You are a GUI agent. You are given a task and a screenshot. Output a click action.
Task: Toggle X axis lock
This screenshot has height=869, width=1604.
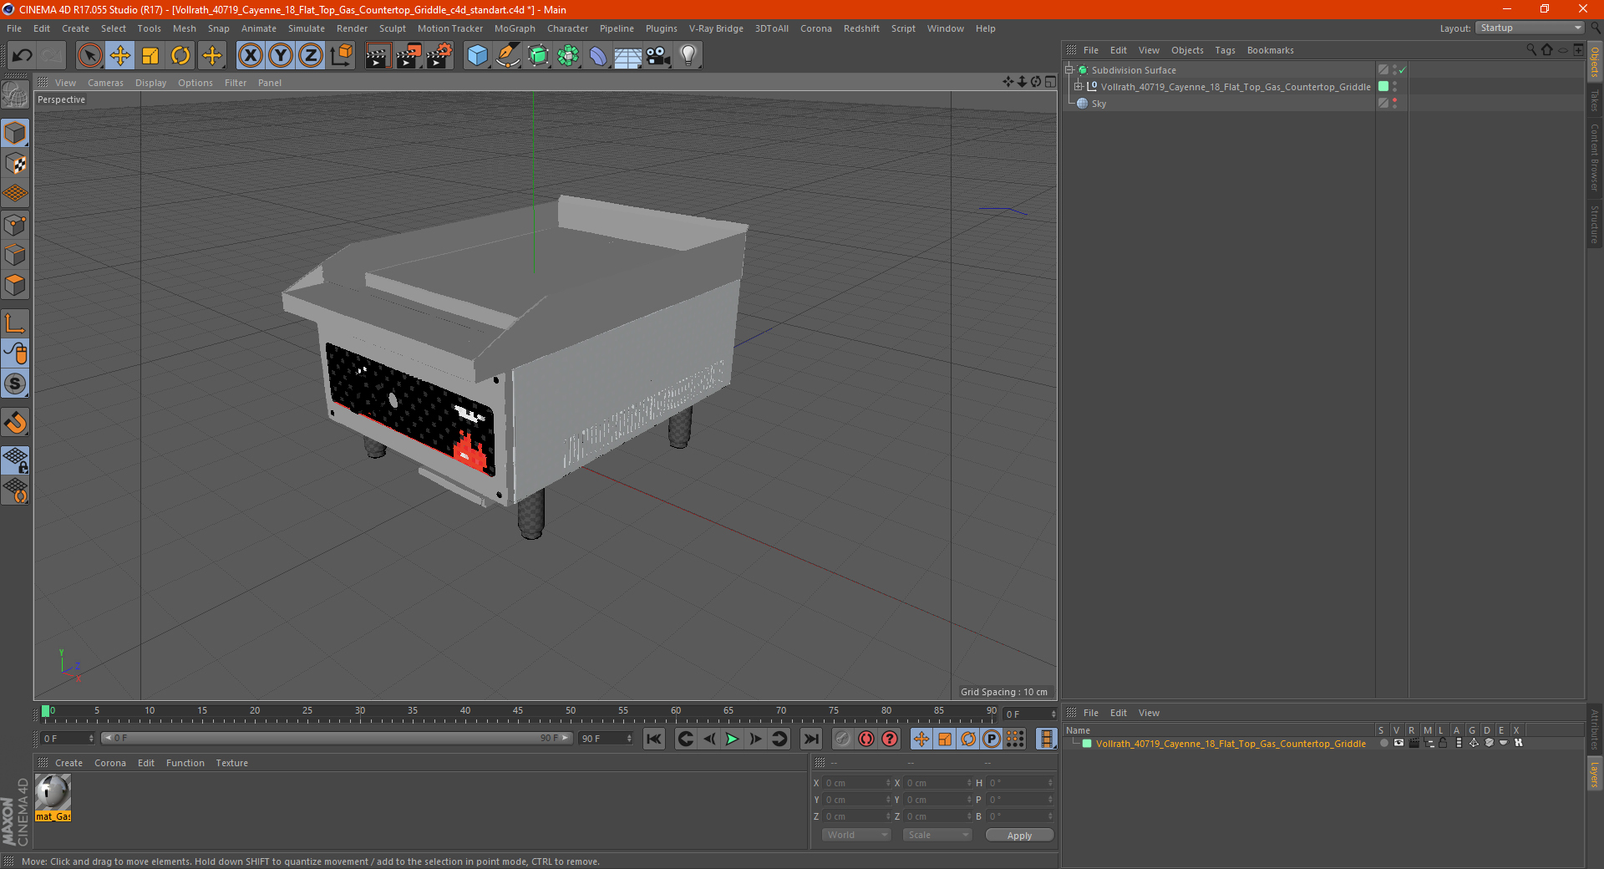click(x=250, y=55)
